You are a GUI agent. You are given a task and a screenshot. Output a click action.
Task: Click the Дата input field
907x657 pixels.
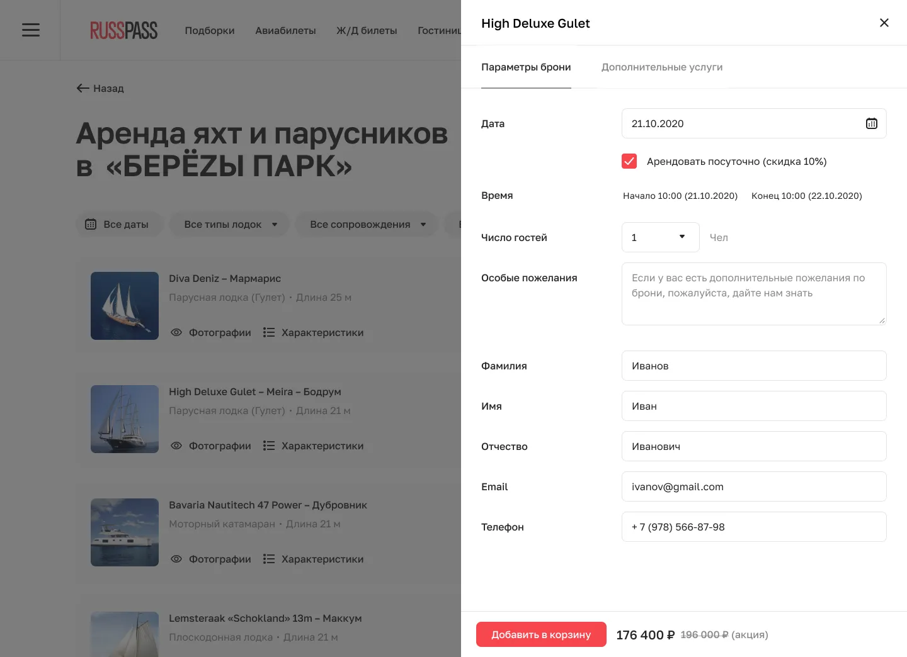pos(754,123)
